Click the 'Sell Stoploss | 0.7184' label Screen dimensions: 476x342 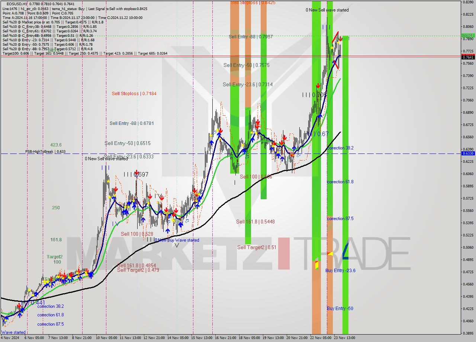coord(134,93)
